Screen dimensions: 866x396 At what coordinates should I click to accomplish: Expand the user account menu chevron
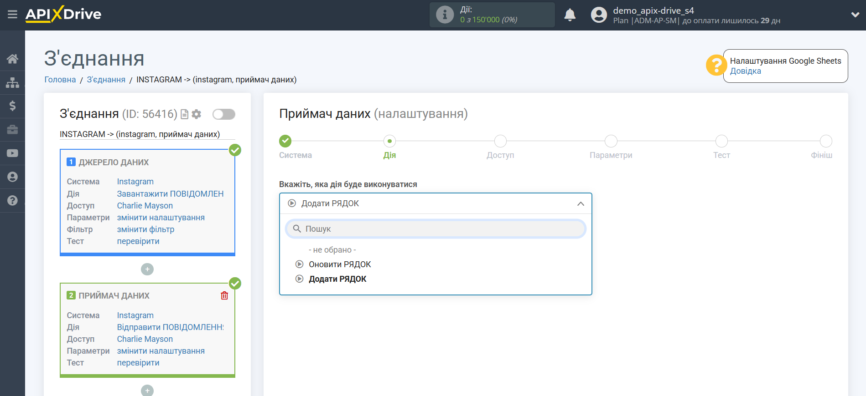855,15
